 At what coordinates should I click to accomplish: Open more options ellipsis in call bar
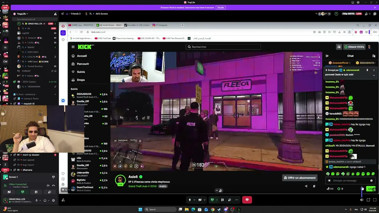pos(237,200)
